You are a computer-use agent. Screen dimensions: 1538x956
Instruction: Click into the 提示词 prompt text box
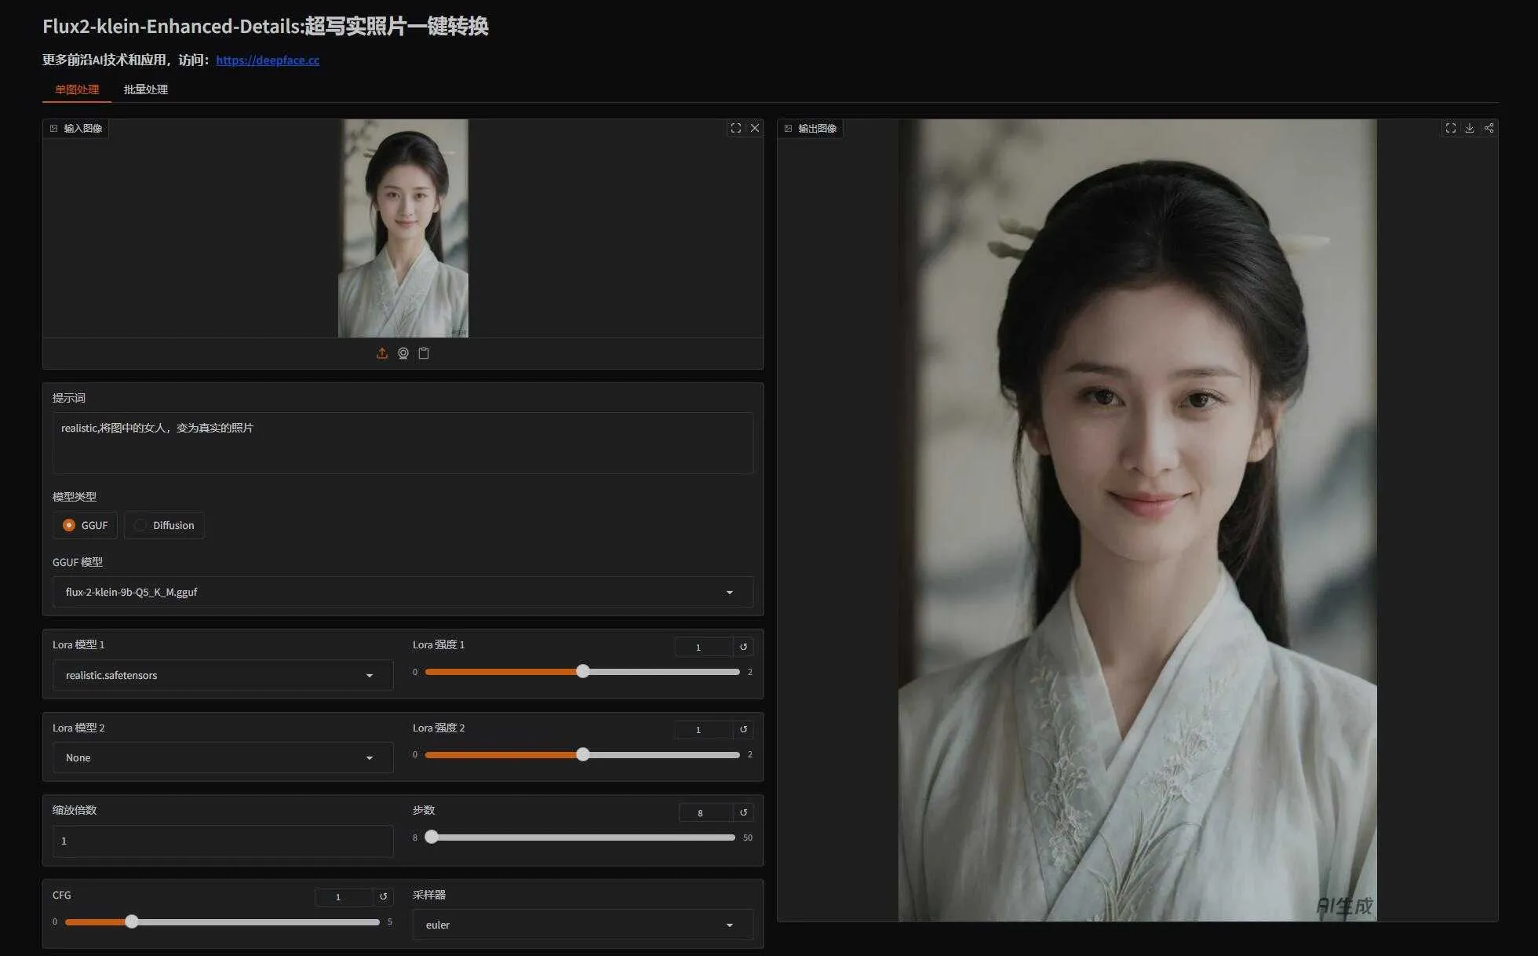(403, 443)
